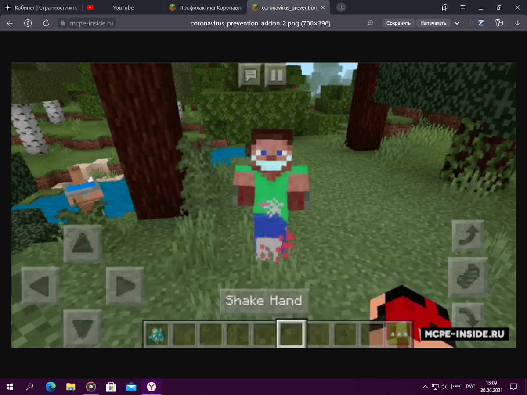Screen dimensions: 527x395
Task: Click the Напечатать button
Action: click(433, 23)
